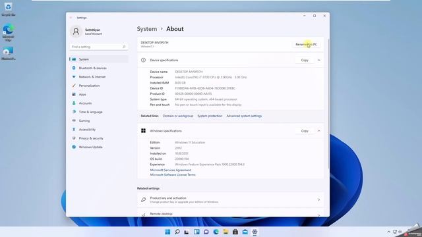Show hidden system tray icons

[x=388, y=232]
